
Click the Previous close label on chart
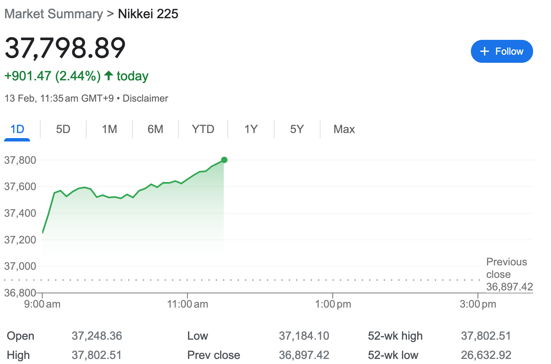506,268
